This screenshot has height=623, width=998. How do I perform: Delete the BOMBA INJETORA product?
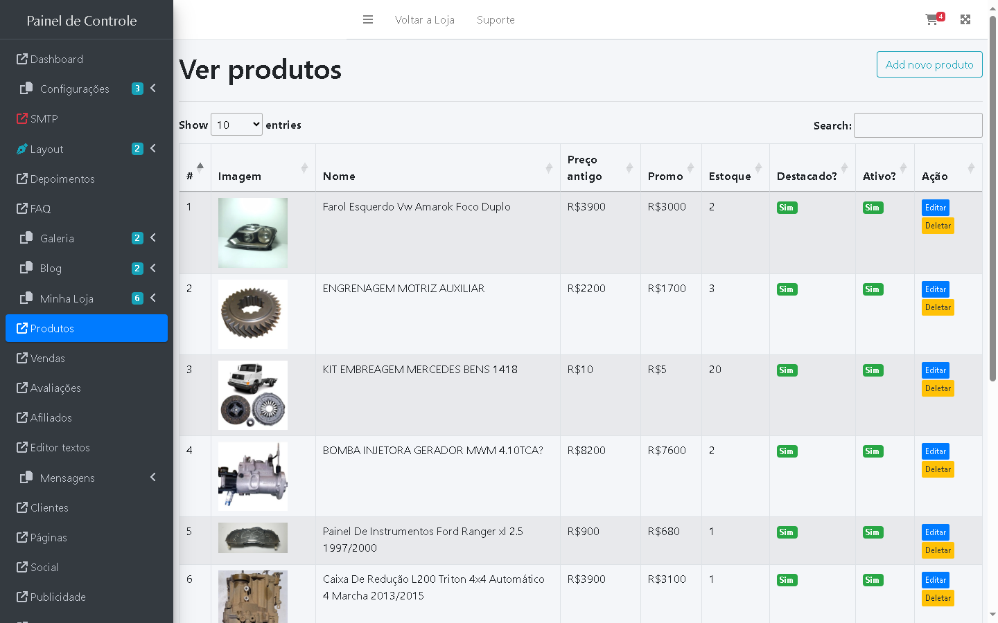[937, 469]
